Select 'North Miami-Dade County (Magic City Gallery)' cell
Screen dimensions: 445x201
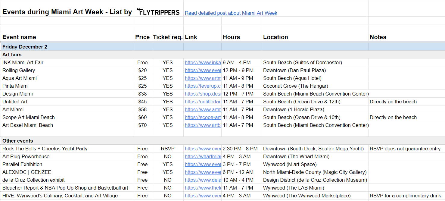[x=315, y=172]
